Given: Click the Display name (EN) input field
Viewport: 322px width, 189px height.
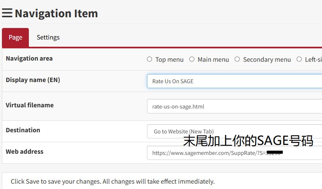Looking at the screenshot, I should (234, 81).
